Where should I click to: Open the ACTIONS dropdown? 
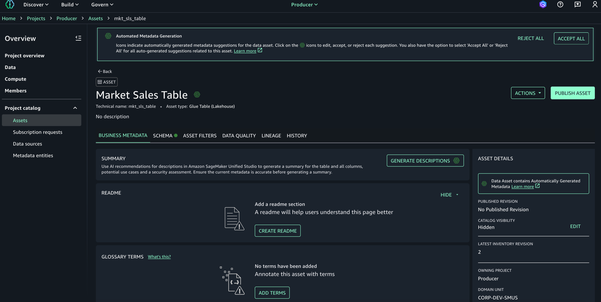coord(528,93)
